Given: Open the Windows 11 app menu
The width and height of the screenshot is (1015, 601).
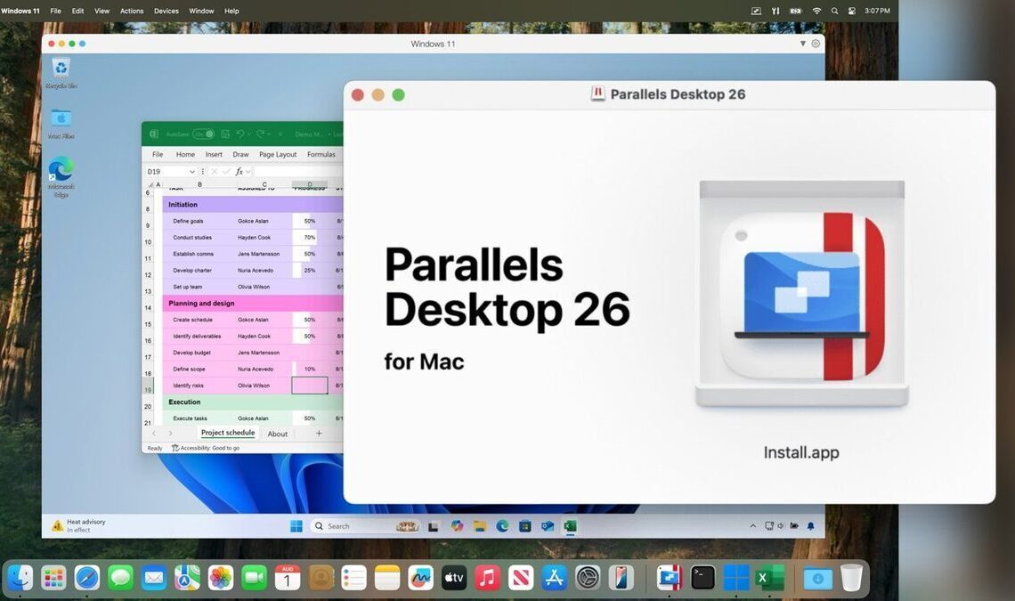Looking at the screenshot, I should [x=20, y=11].
